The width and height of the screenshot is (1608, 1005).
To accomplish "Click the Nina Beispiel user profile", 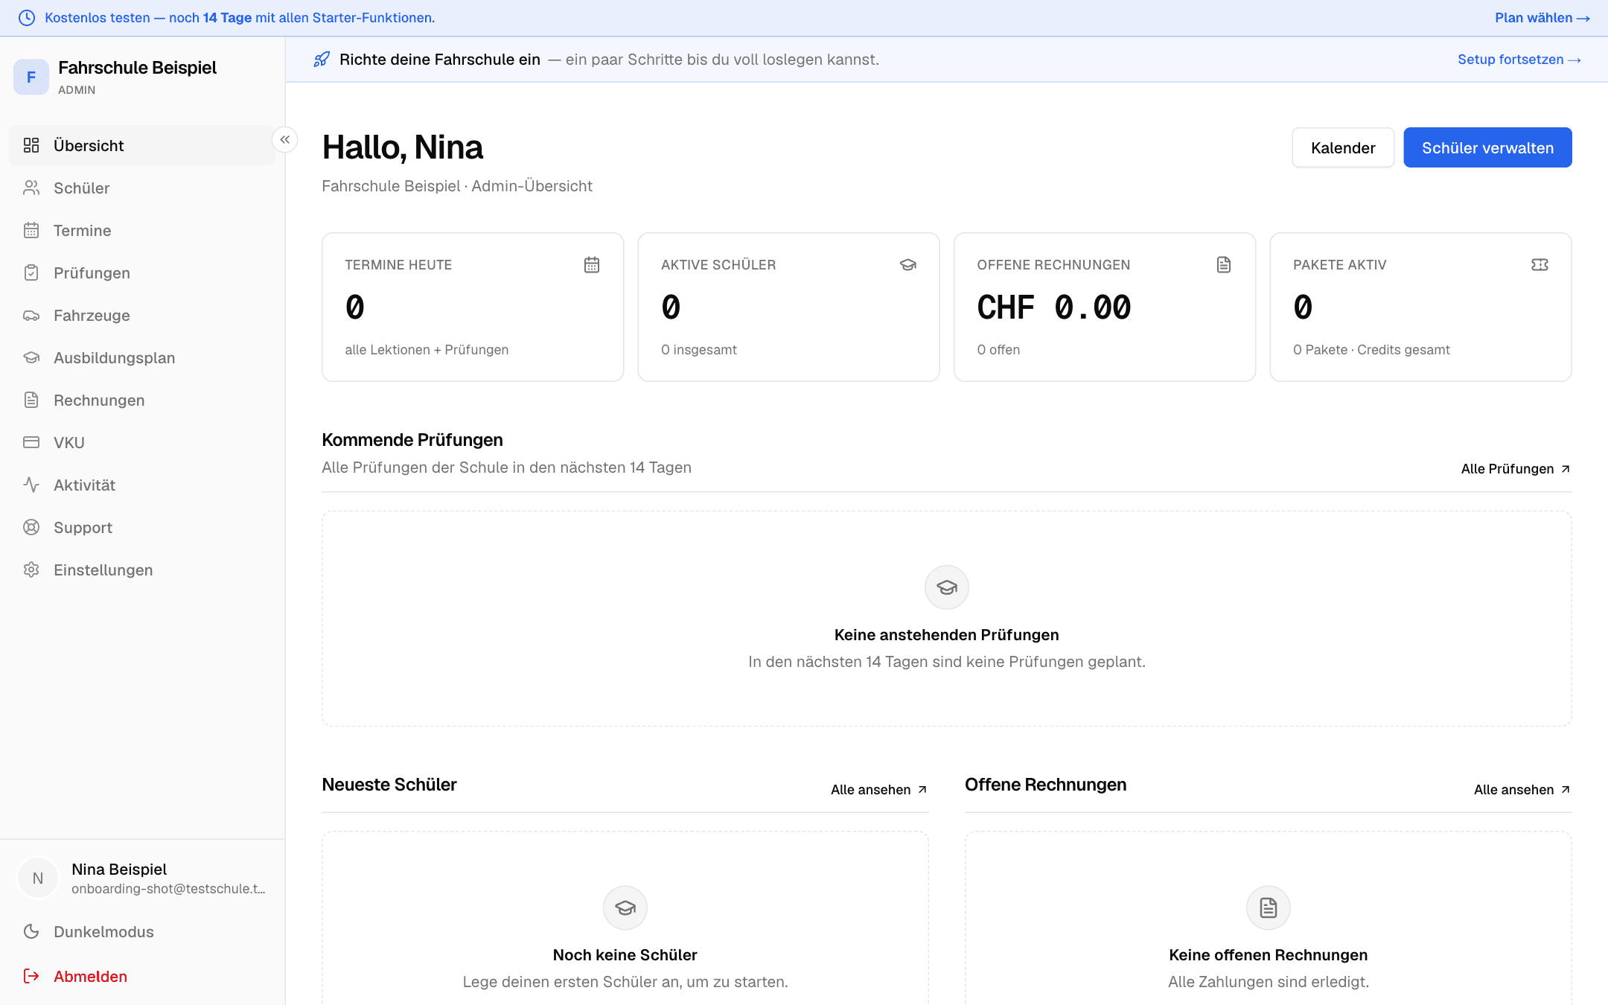I will tap(142, 878).
